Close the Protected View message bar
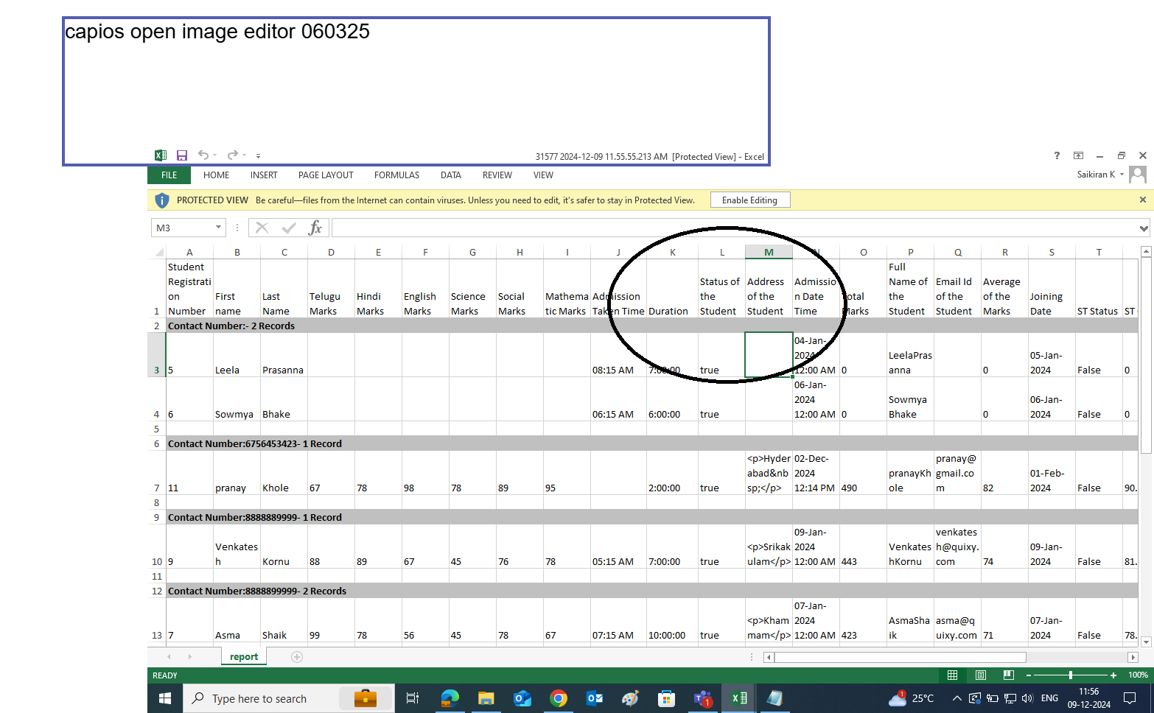Viewport: 1154px width, 713px height. tap(1143, 200)
